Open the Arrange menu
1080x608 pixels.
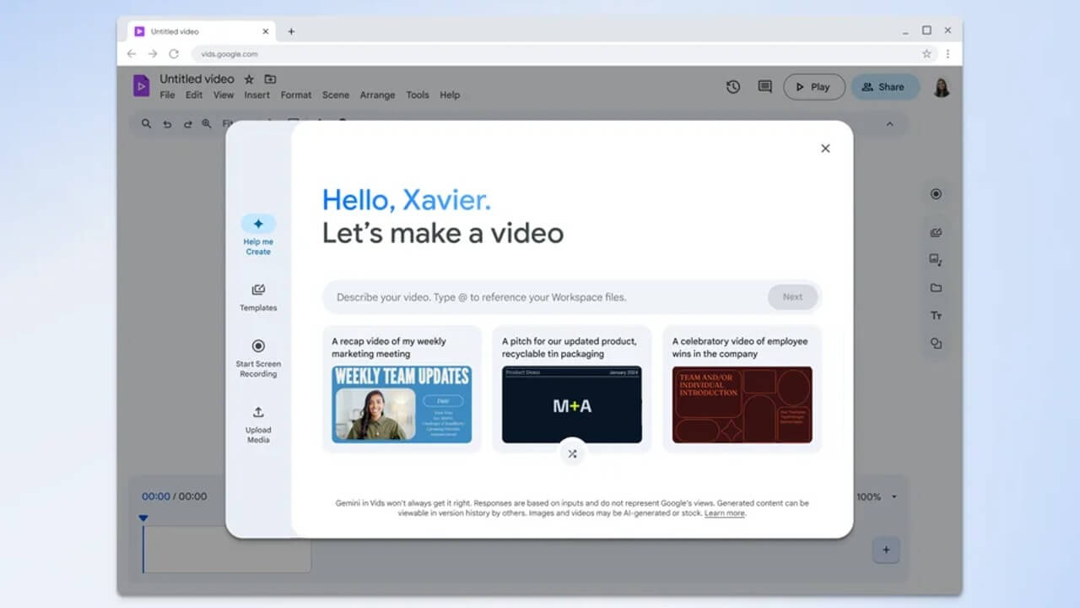coord(377,95)
